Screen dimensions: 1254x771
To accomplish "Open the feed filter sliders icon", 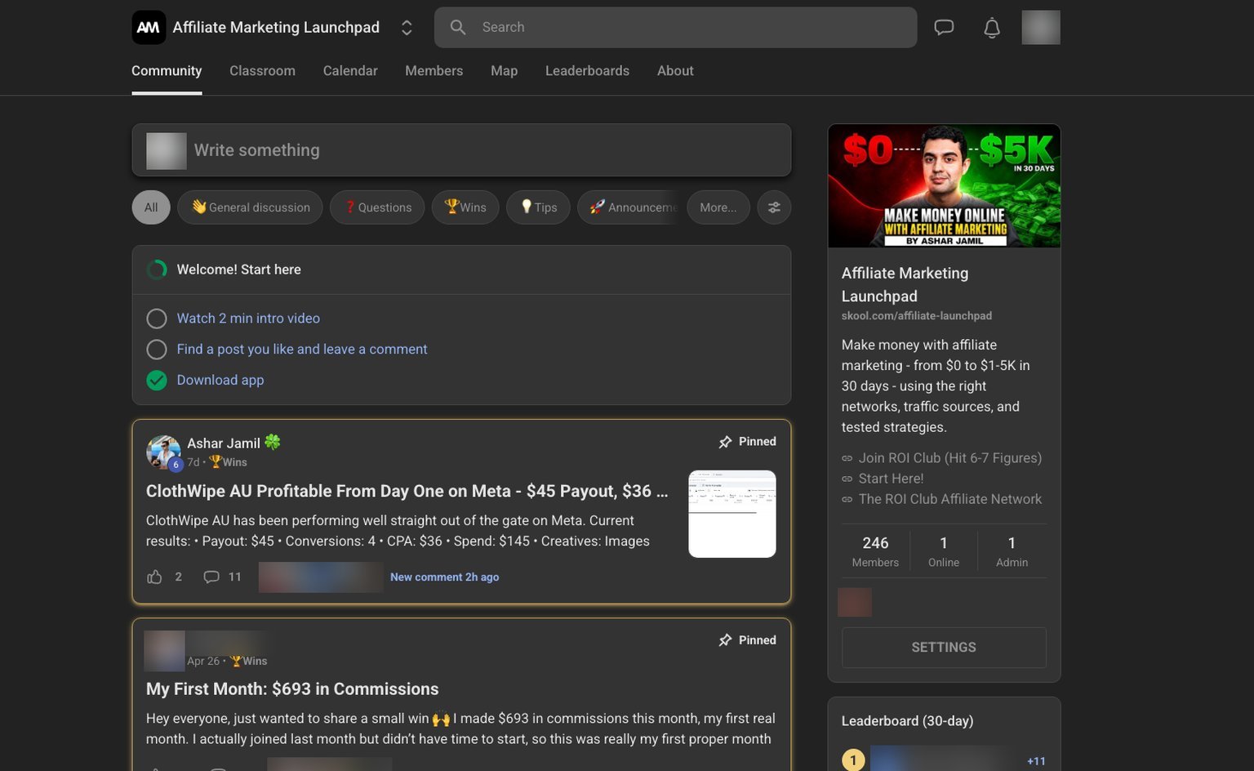I will pos(774,207).
